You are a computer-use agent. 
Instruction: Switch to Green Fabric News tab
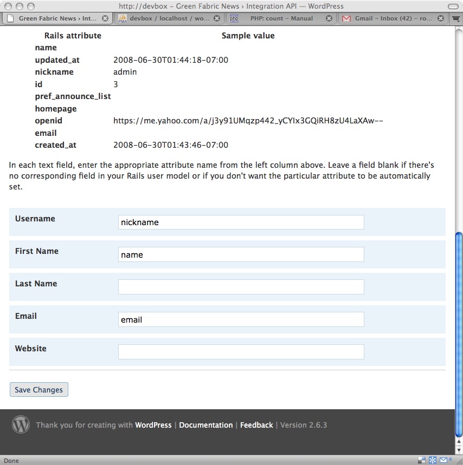[x=57, y=18]
